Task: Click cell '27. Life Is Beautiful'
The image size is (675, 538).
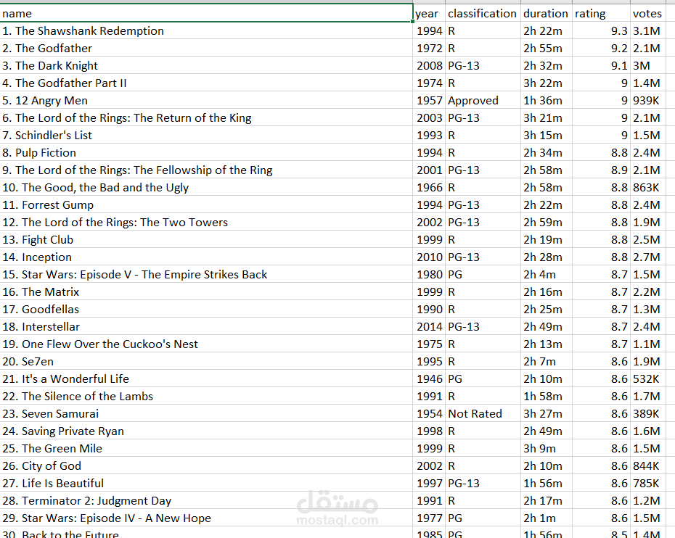Action: [206, 484]
